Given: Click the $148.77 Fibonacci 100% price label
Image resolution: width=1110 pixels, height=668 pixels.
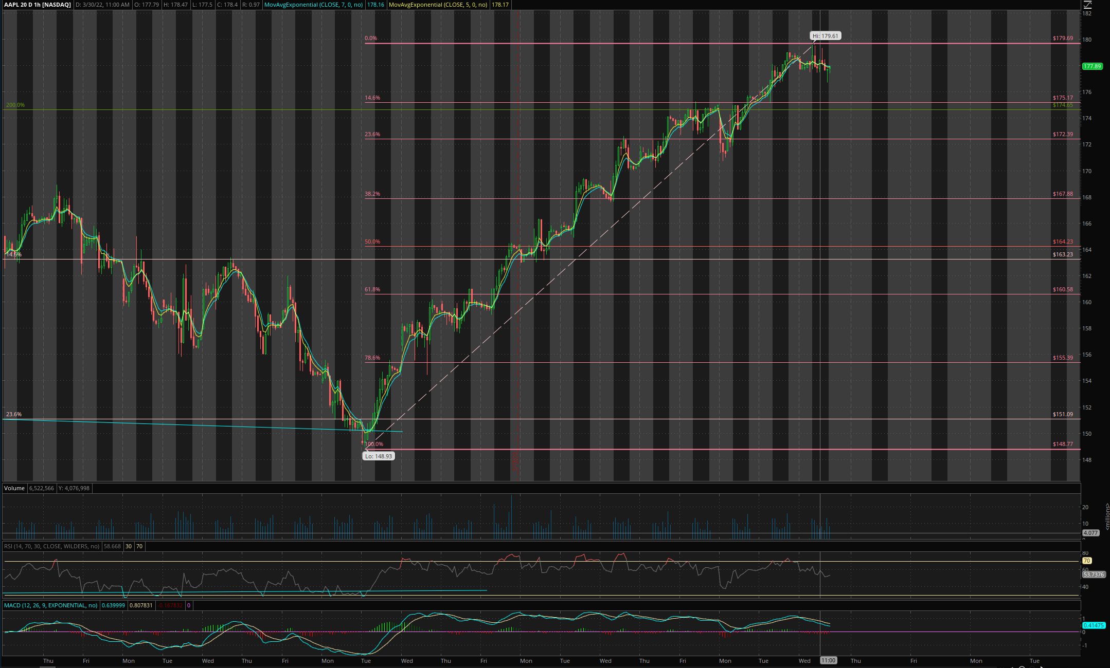Looking at the screenshot, I should pos(1063,444).
